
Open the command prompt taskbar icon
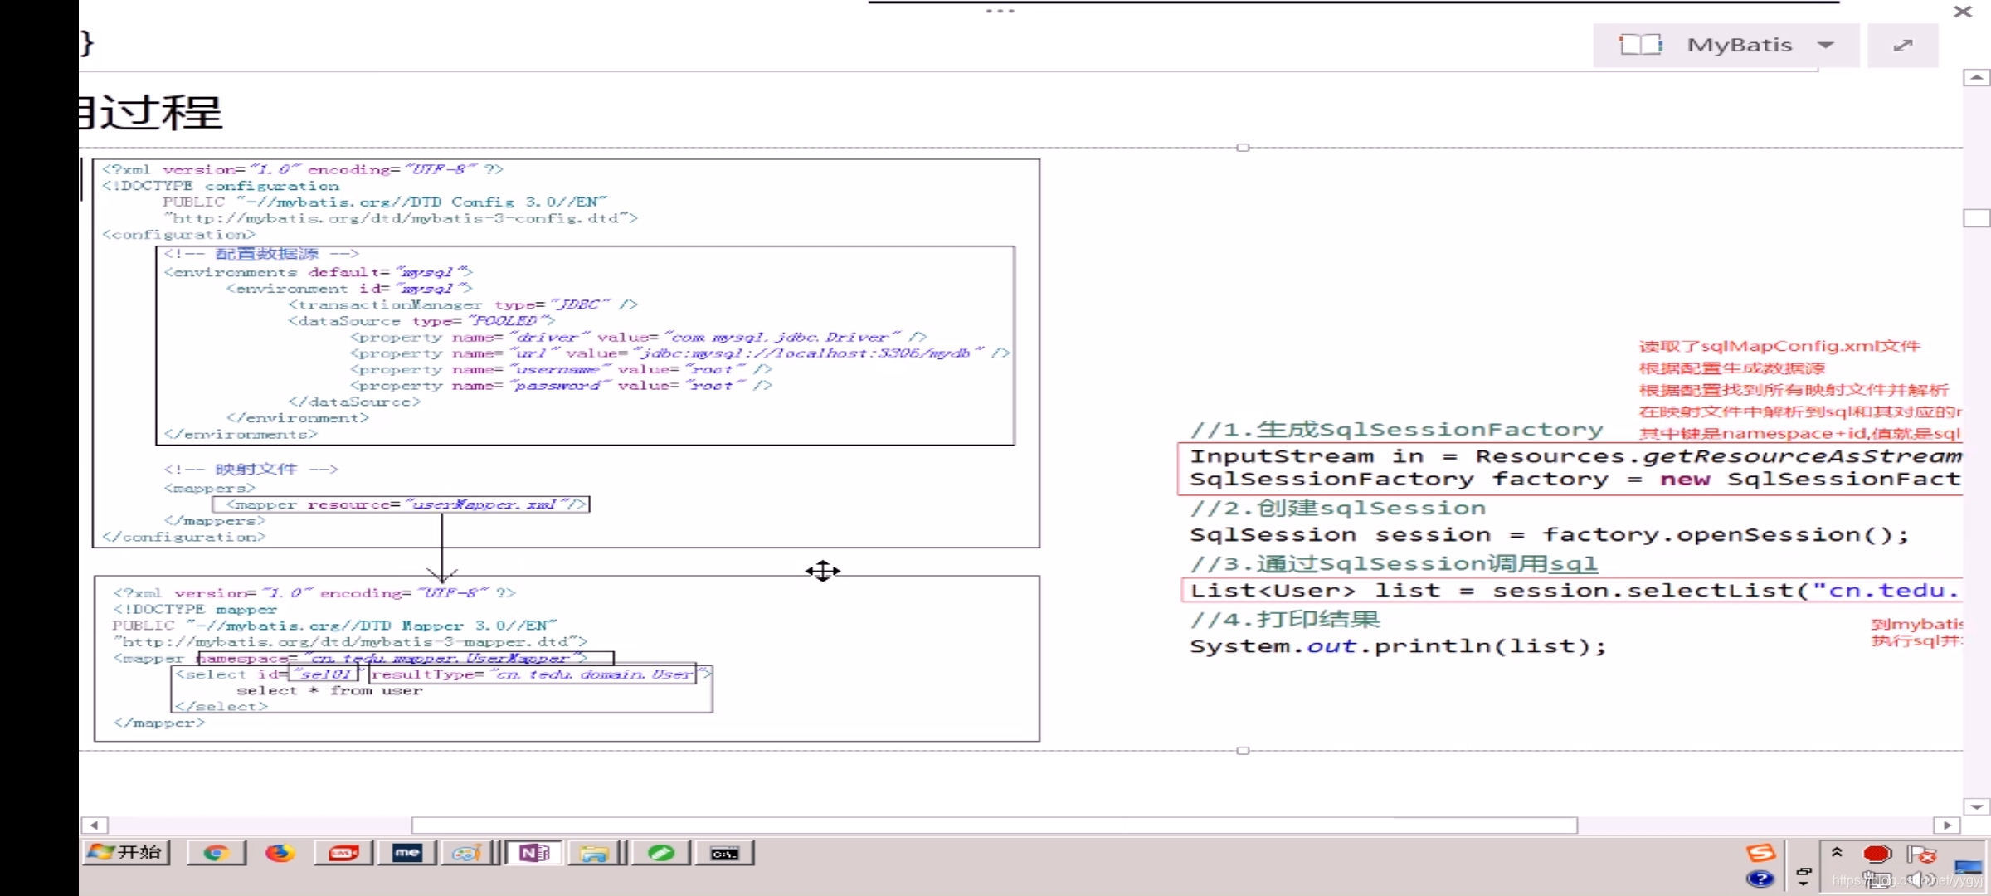pos(724,853)
